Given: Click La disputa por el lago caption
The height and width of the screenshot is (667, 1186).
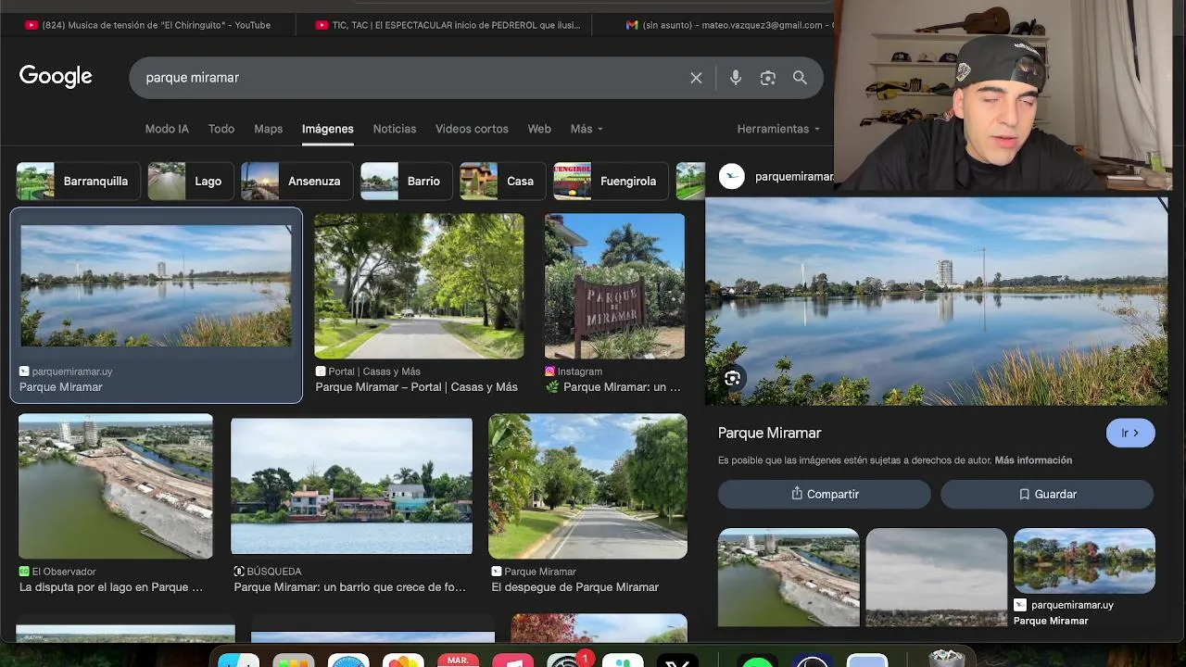Looking at the screenshot, I should pyautogui.click(x=111, y=587).
